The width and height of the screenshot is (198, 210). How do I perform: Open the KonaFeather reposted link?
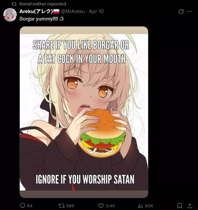click(x=43, y=4)
